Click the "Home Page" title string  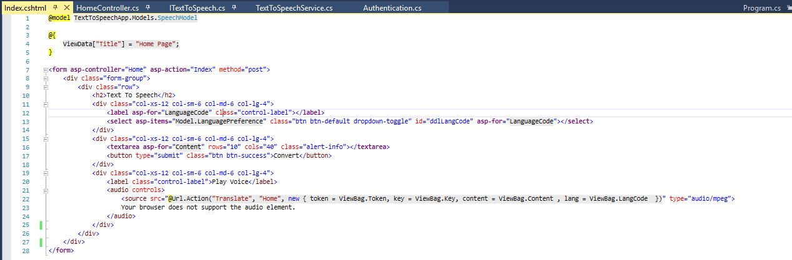pos(157,44)
